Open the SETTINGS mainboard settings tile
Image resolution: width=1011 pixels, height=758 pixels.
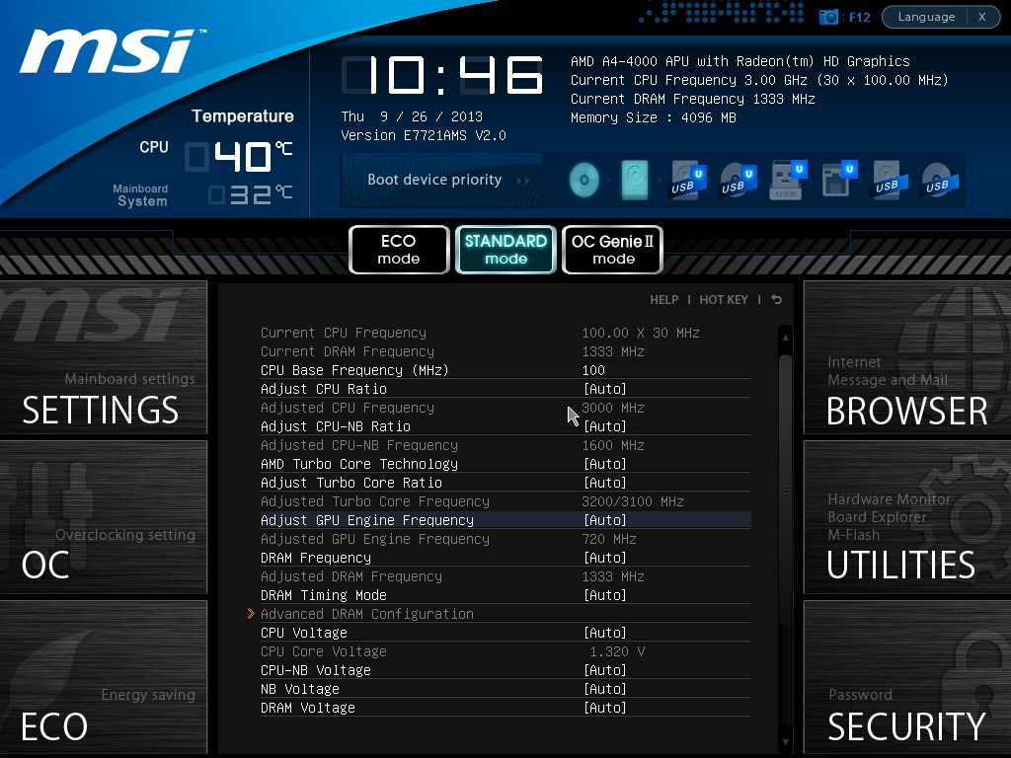coord(103,357)
